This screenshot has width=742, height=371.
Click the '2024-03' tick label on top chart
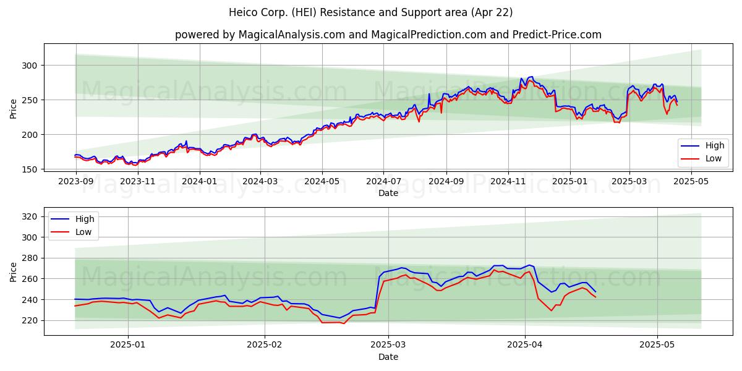[x=260, y=182]
